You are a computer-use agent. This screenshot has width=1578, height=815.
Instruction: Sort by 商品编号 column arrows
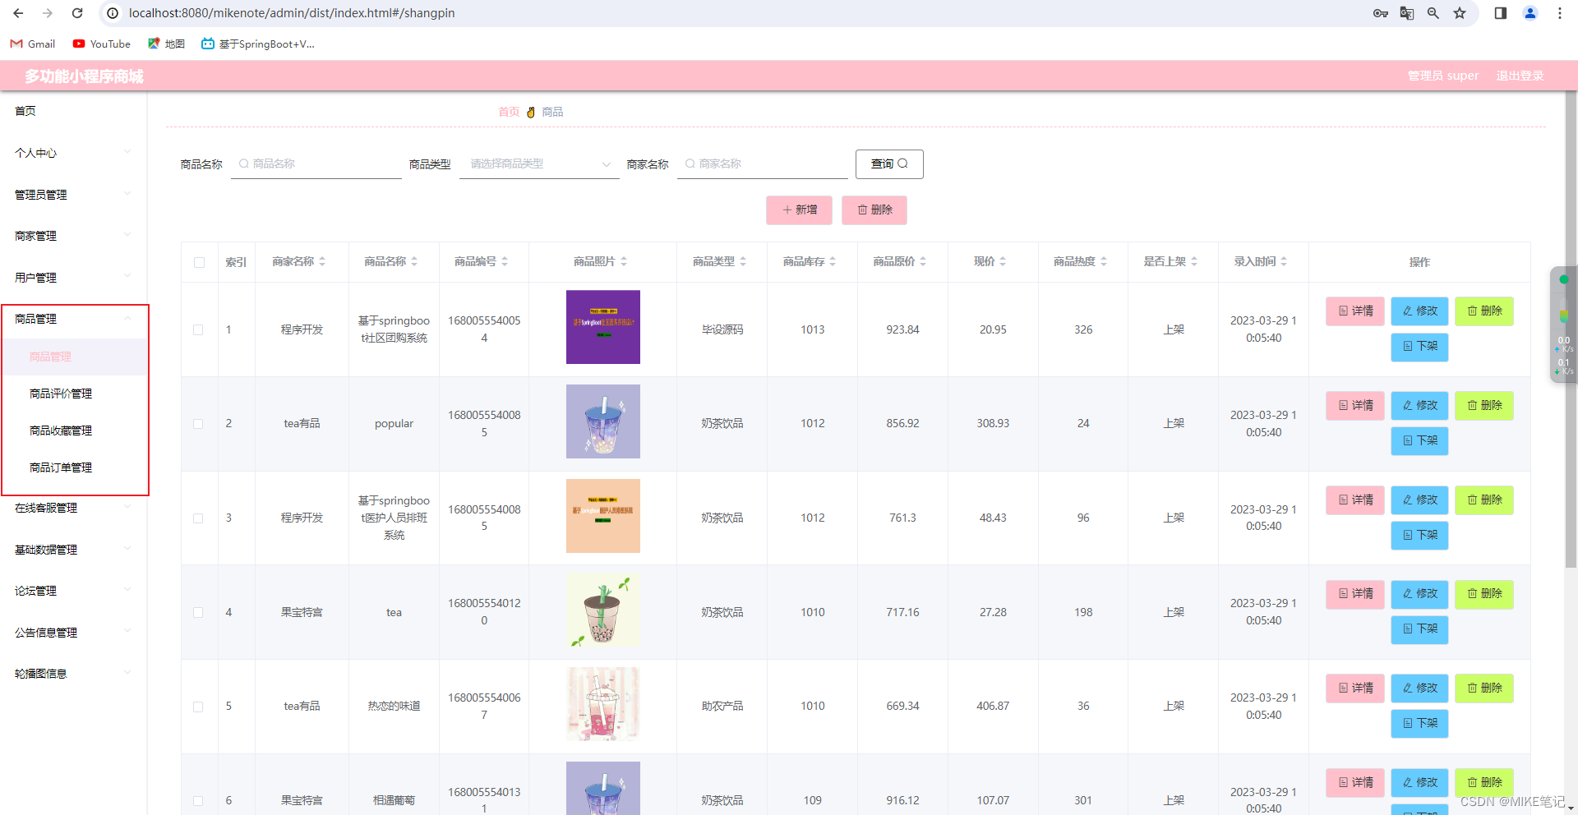point(505,262)
